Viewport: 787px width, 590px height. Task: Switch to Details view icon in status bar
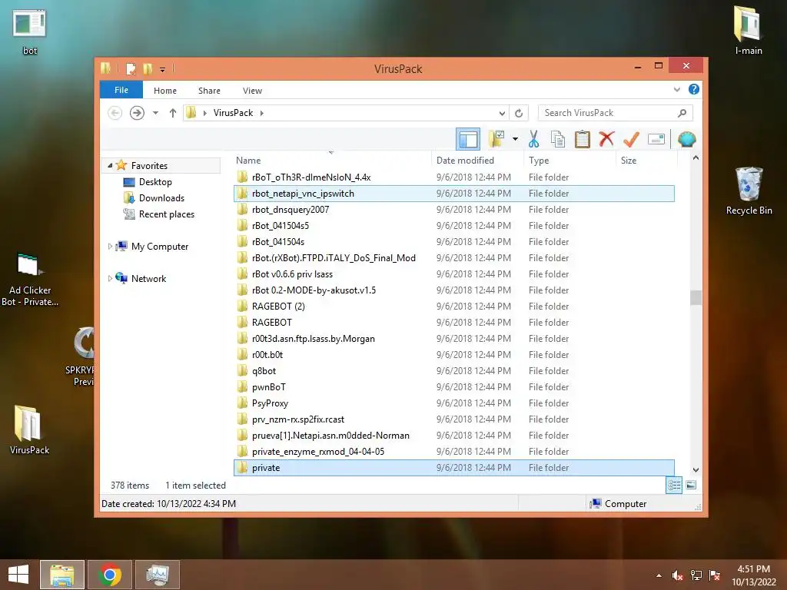[x=674, y=486]
